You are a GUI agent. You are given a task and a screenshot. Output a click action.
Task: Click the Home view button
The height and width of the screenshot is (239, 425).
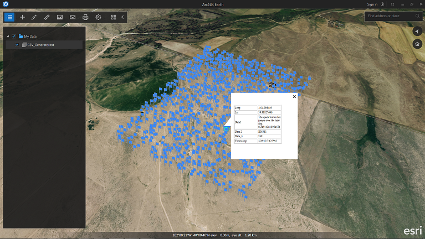point(417,44)
